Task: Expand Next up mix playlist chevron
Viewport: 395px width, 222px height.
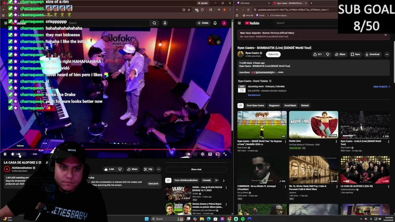Action: point(385,35)
